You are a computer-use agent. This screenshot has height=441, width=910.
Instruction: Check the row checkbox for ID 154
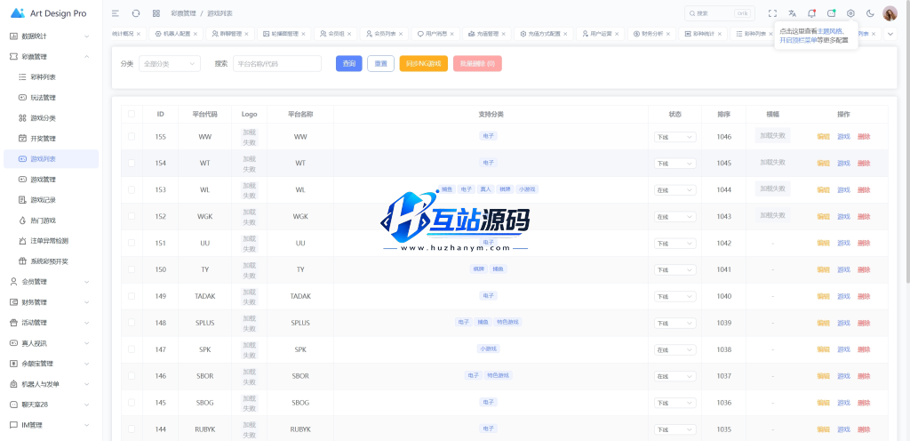tap(132, 163)
